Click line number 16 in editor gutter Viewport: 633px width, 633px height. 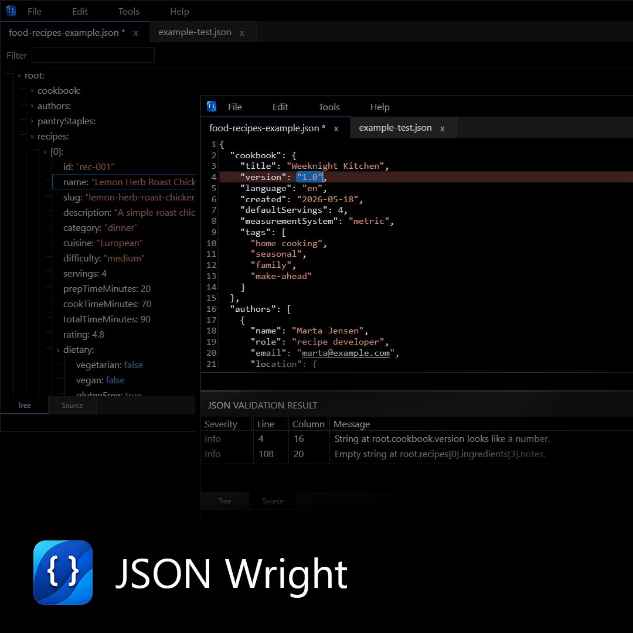click(x=212, y=309)
